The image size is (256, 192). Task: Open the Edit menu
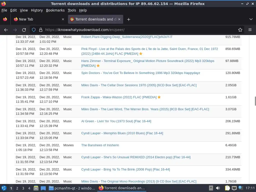click(13, 10)
